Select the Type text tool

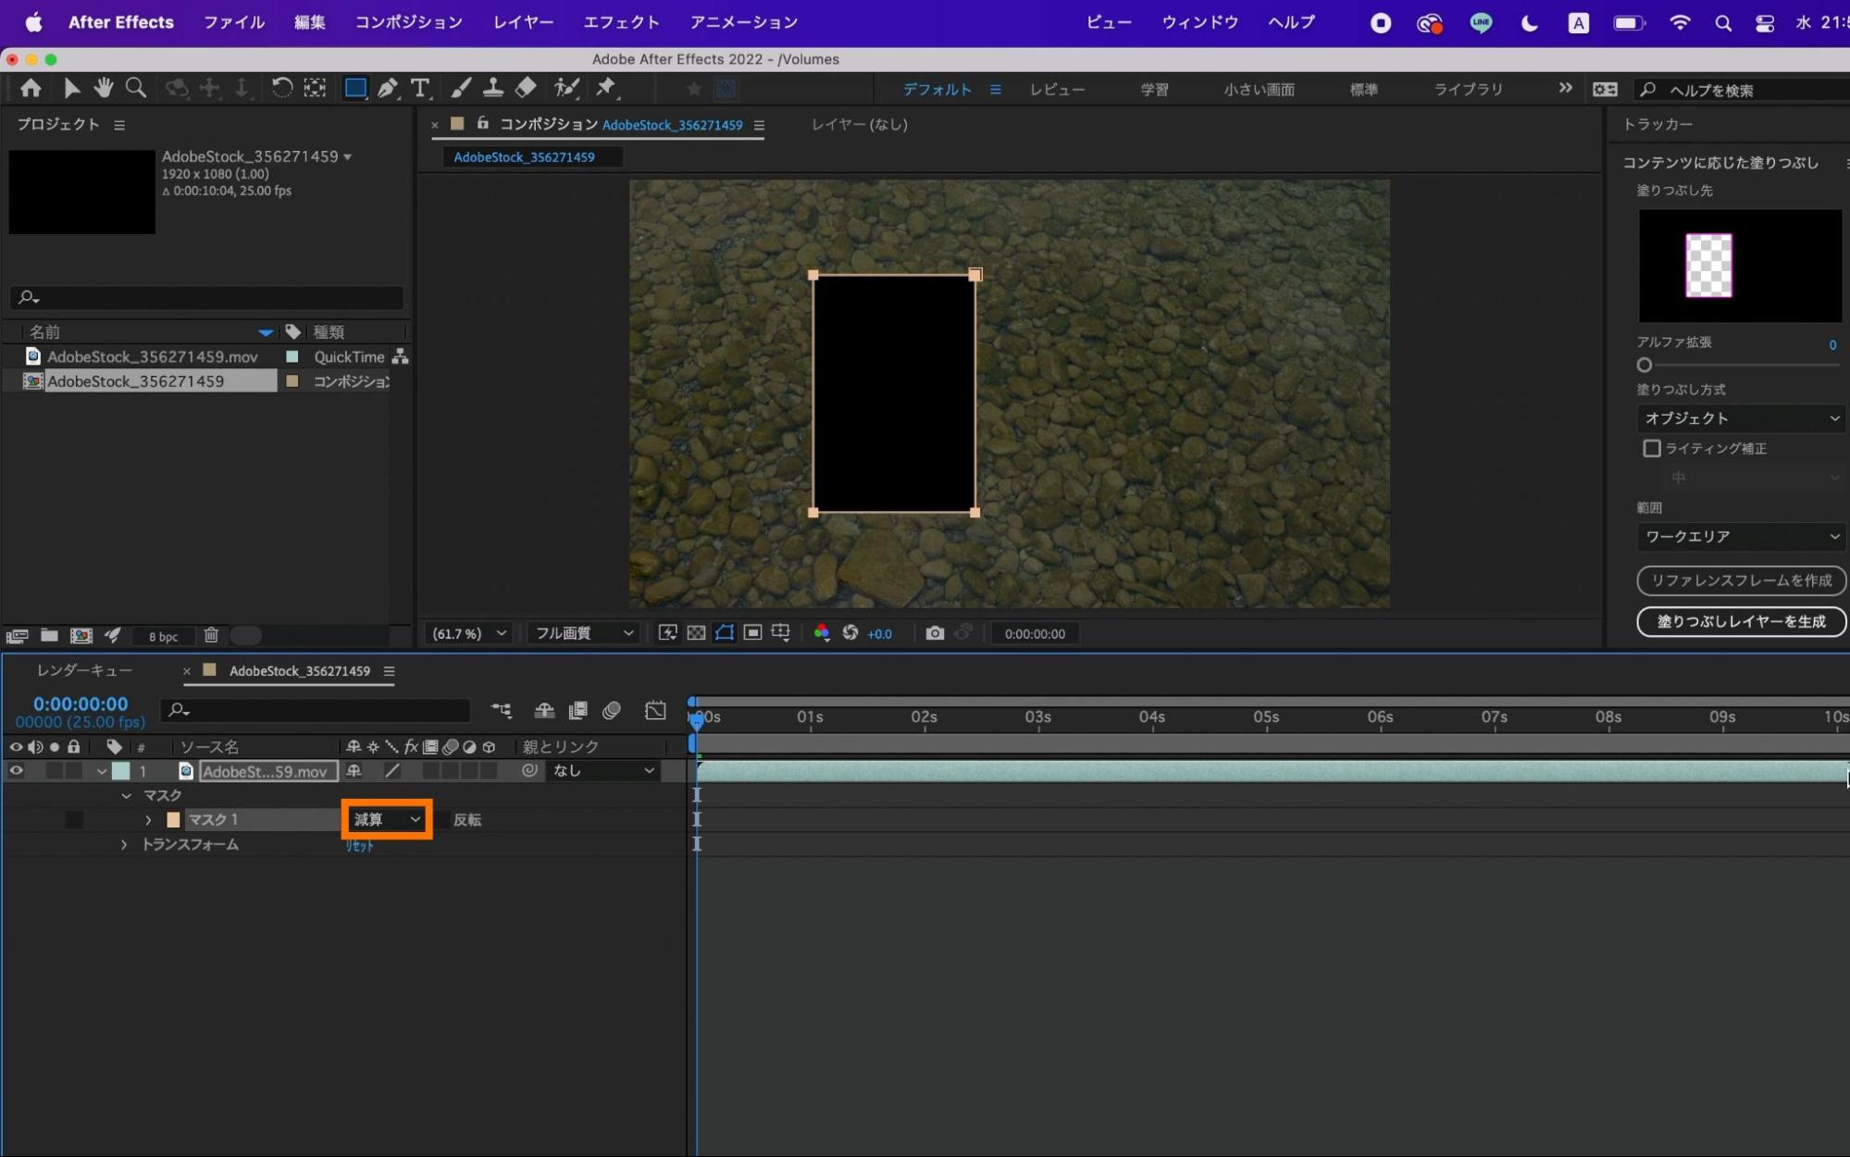(x=420, y=88)
